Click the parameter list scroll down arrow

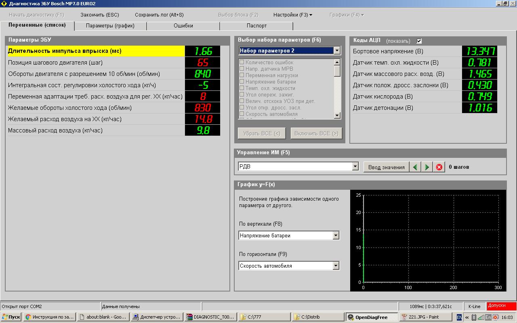(x=337, y=115)
